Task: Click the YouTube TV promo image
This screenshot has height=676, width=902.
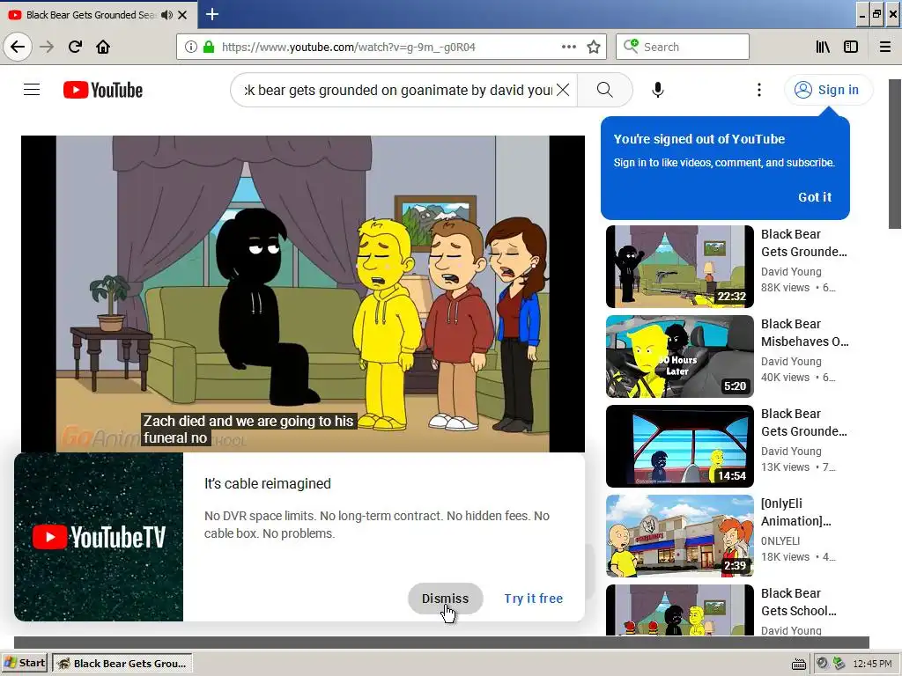Action: [x=99, y=537]
